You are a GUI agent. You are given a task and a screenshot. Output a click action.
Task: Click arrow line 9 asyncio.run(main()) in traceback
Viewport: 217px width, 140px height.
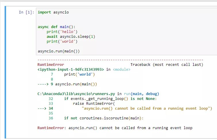click(67, 84)
